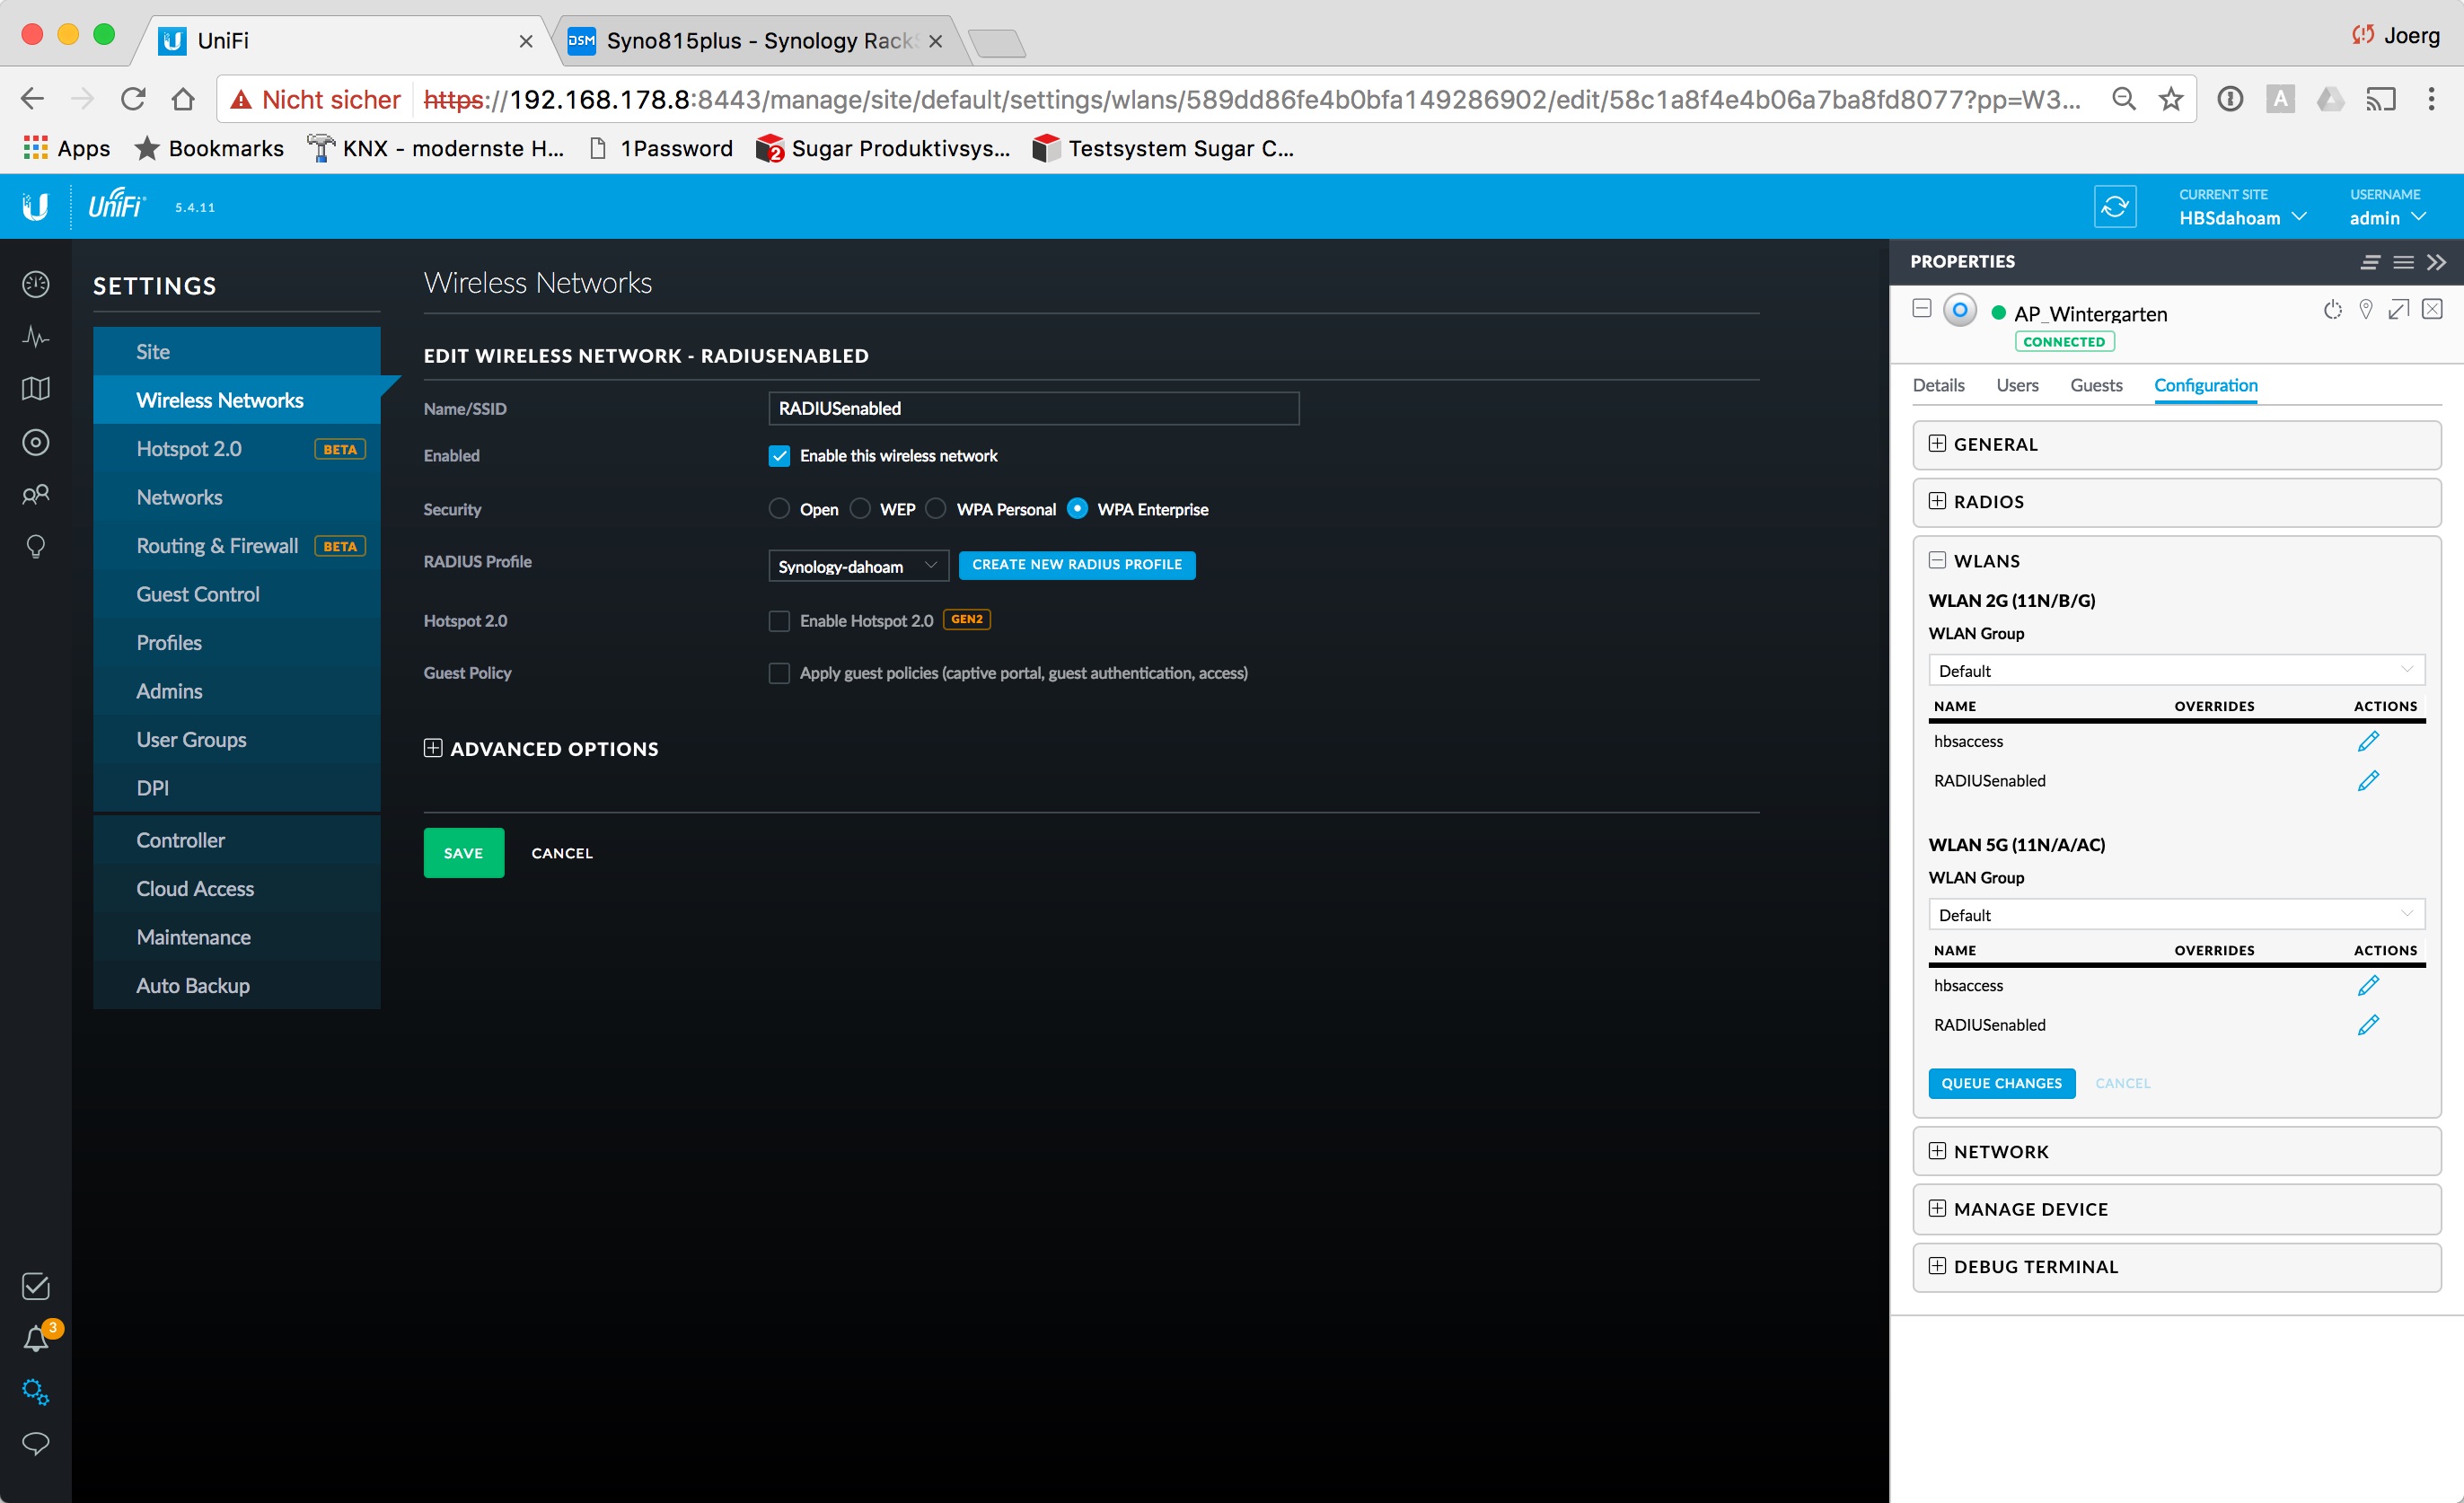2464x1503 pixels.
Task: Open the Devices circle icon in sidebar
Action: 36,442
